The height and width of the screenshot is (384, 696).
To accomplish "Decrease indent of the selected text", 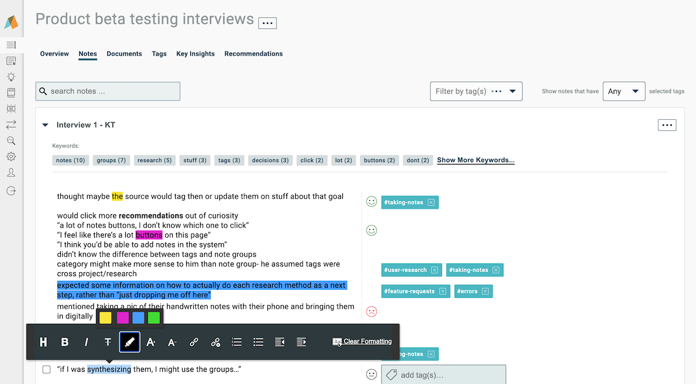I will 280,342.
